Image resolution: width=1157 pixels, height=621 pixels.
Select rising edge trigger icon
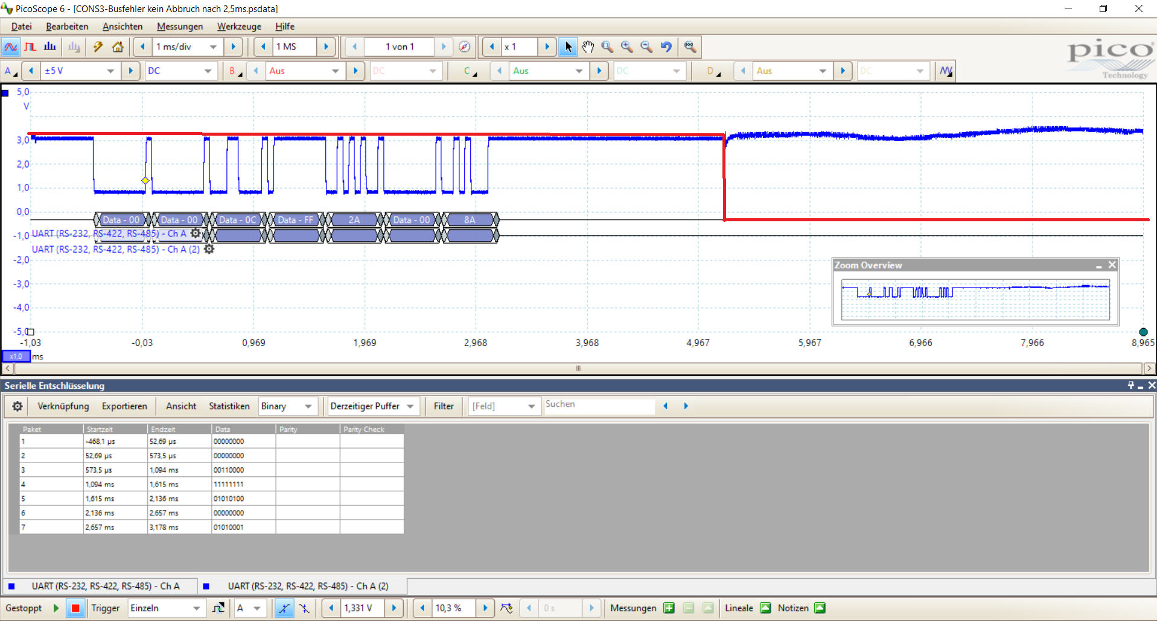point(284,608)
